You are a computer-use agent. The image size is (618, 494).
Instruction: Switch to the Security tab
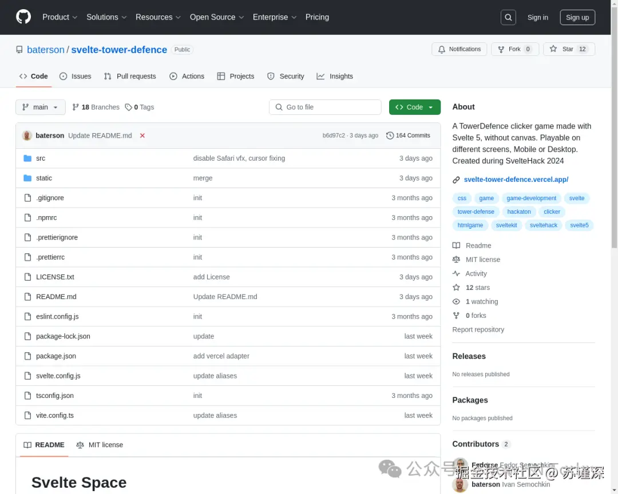[286, 77]
